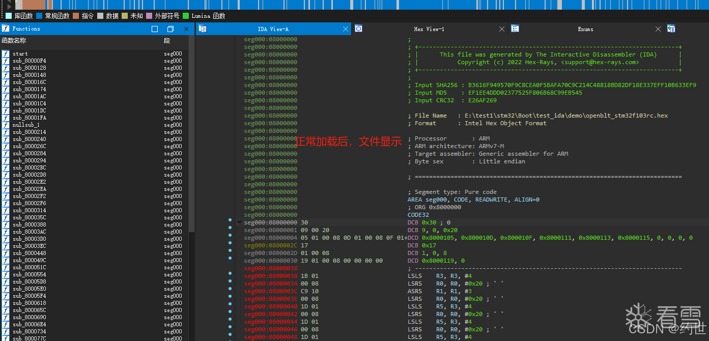Click the function icon beside nullsub_1
Screen dimensions: 709x341
6,125
